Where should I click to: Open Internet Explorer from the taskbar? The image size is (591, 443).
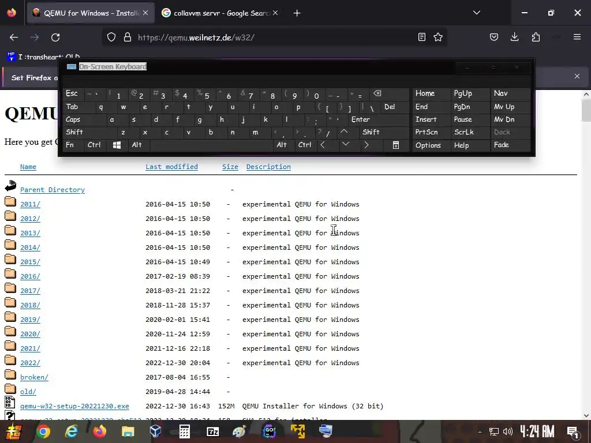coord(72,431)
